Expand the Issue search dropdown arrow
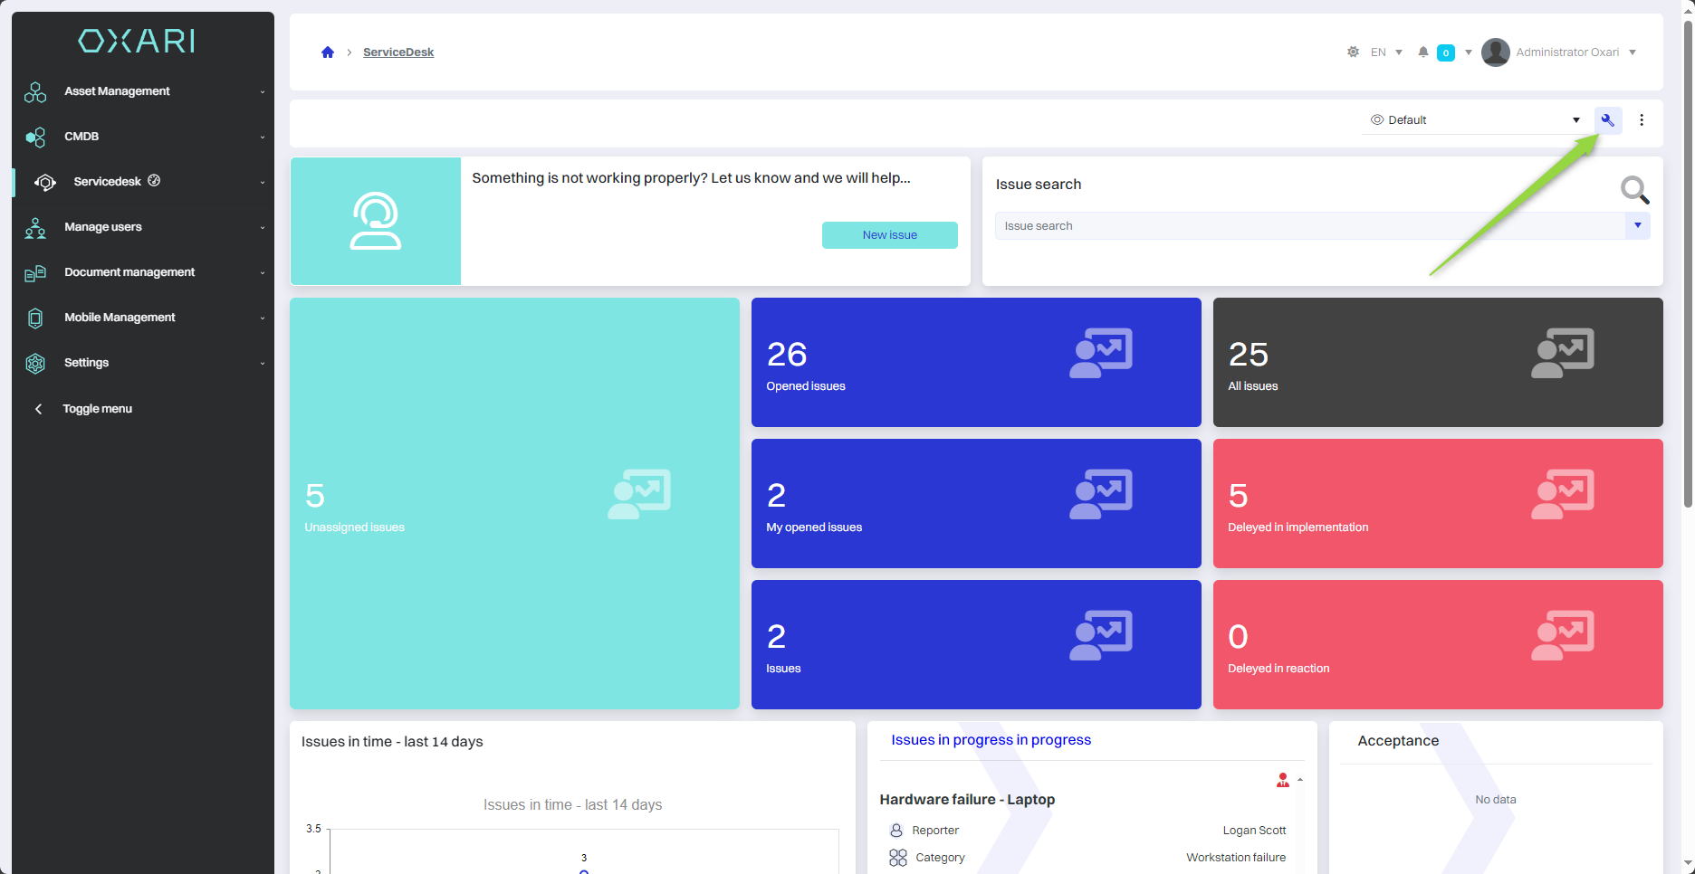The height and width of the screenshot is (874, 1695). click(x=1638, y=226)
